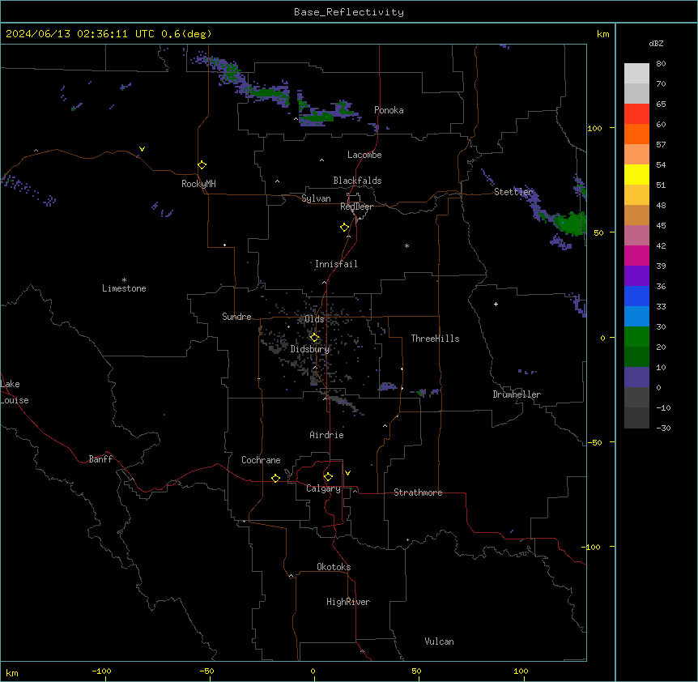698x682 pixels.
Task: Click the Stettler label
Action: click(x=513, y=192)
